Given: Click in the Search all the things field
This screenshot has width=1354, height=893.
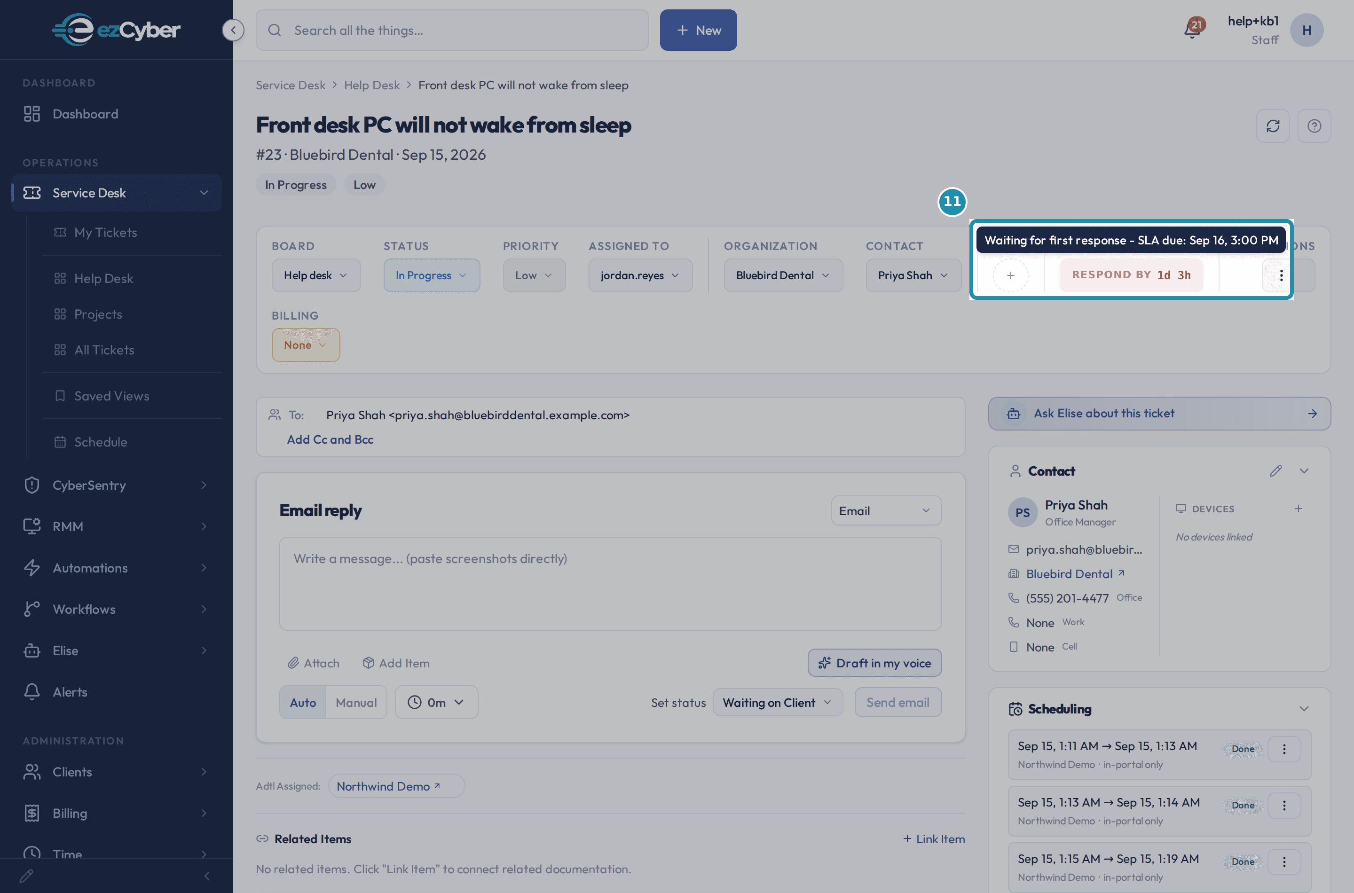Looking at the screenshot, I should (x=452, y=30).
